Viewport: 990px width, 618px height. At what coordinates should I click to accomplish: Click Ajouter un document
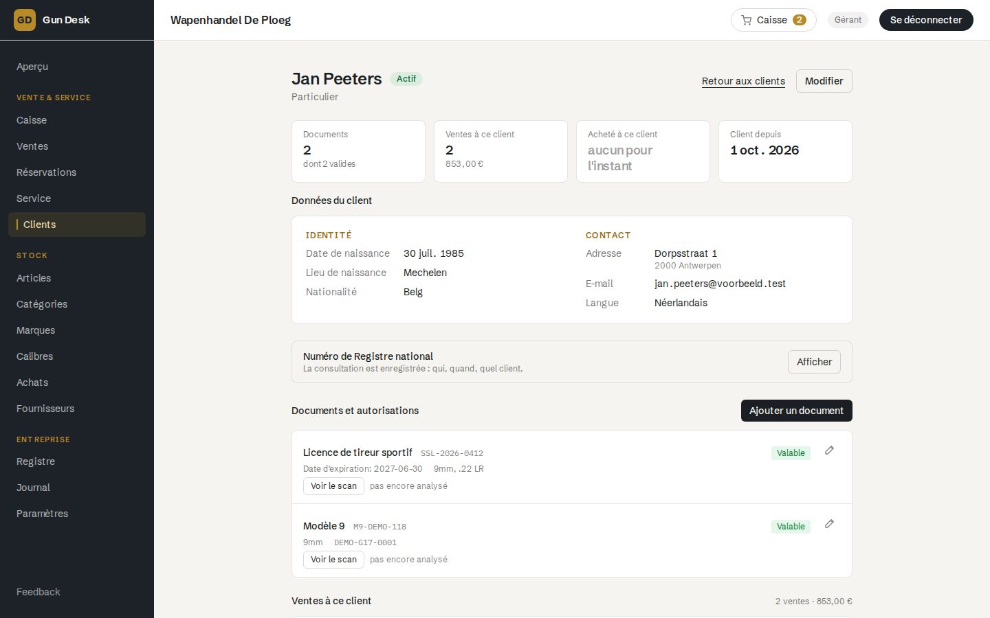(796, 411)
